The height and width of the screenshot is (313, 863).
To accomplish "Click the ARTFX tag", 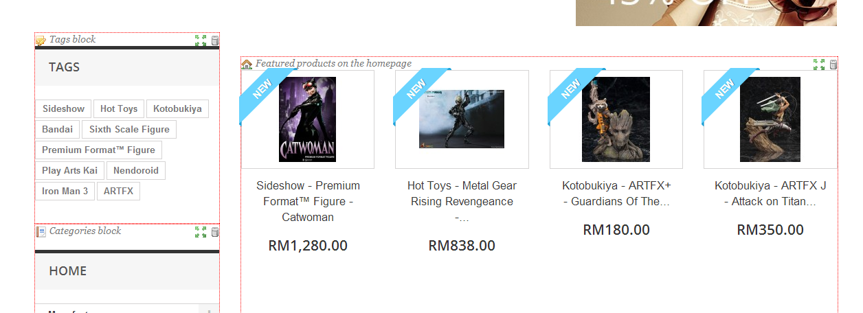I will [x=118, y=191].
